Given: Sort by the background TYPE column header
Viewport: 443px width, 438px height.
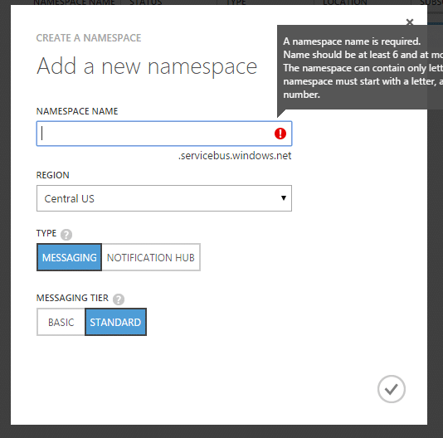Looking at the screenshot, I should click(236, 2).
